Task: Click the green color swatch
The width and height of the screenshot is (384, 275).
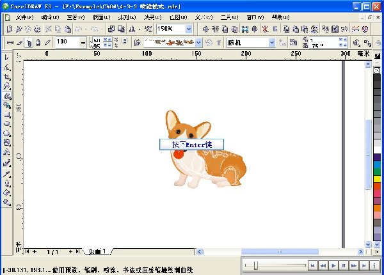Action: point(377,172)
